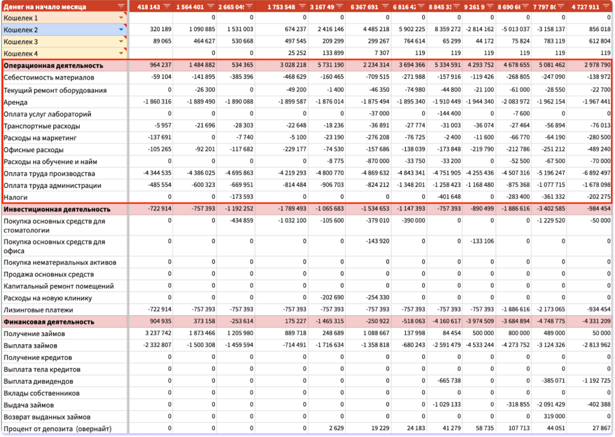Click the 'Выплата тела кредитов' row label
This screenshot has height=437, width=615.
click(x=42, y=370)
